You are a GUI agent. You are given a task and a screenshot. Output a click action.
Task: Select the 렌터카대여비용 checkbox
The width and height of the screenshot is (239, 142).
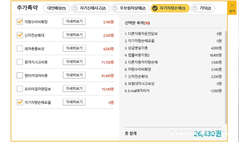click(20, 75)
